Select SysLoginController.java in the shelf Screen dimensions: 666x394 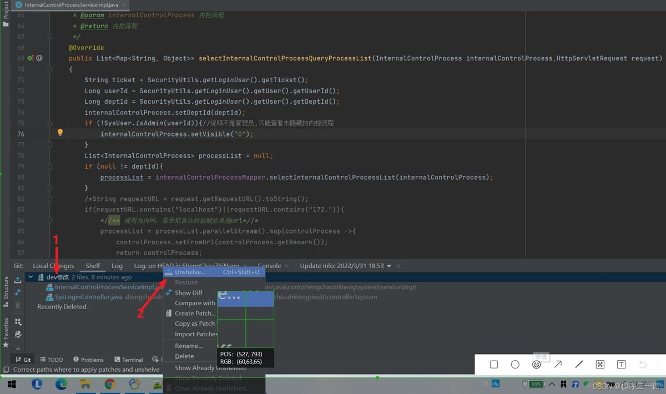click(88, 297)
